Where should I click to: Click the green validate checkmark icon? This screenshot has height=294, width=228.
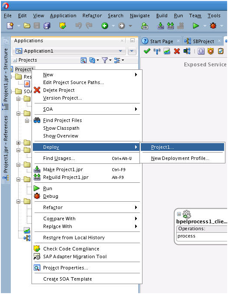[x=147, y=51]
